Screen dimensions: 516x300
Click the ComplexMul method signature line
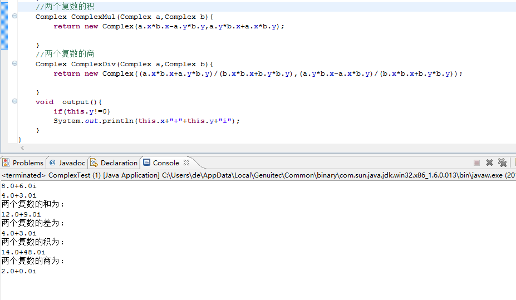pos(124,17)
